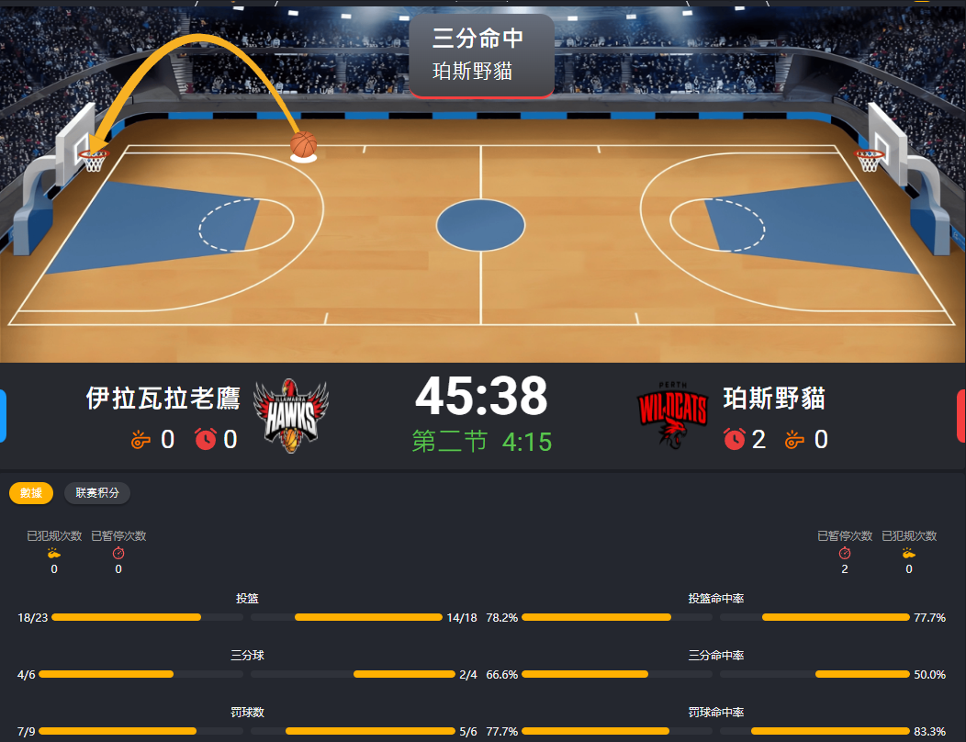Click the left basketball hoop
The height and width of the screenshot is (742, 966).
[93, 158]
